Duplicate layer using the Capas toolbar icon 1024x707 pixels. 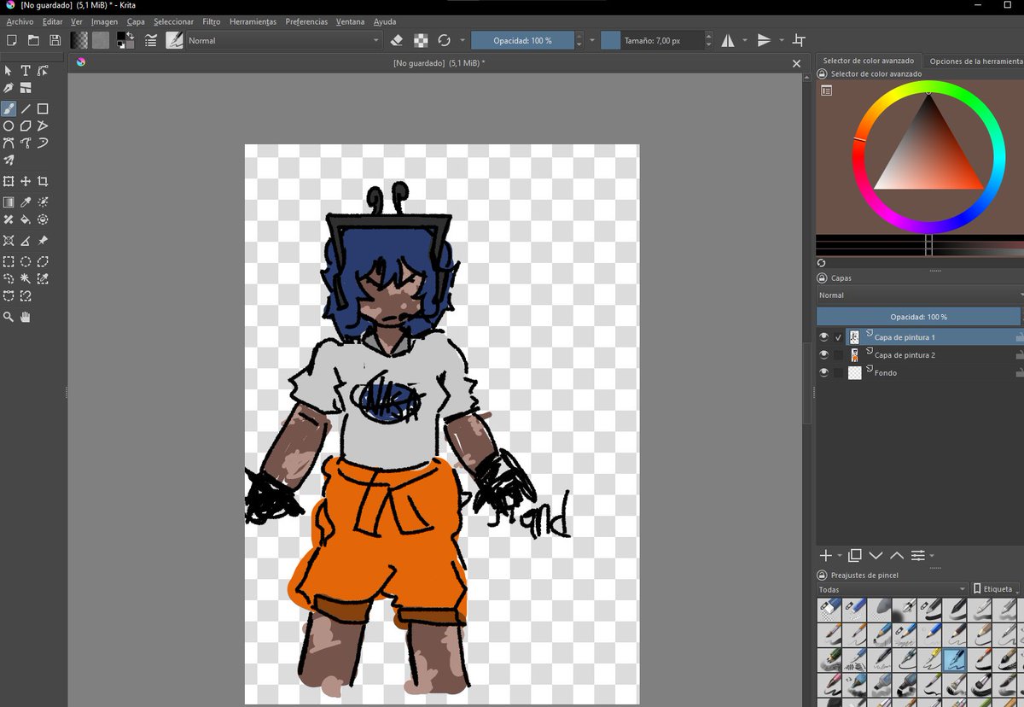click(x=855, y=556)
